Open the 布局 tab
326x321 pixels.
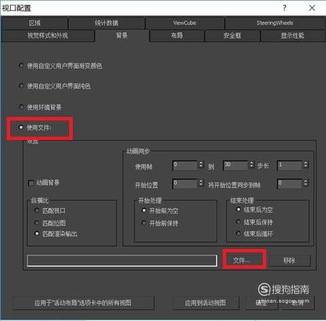pyautogui.click(x=177, y=35)
